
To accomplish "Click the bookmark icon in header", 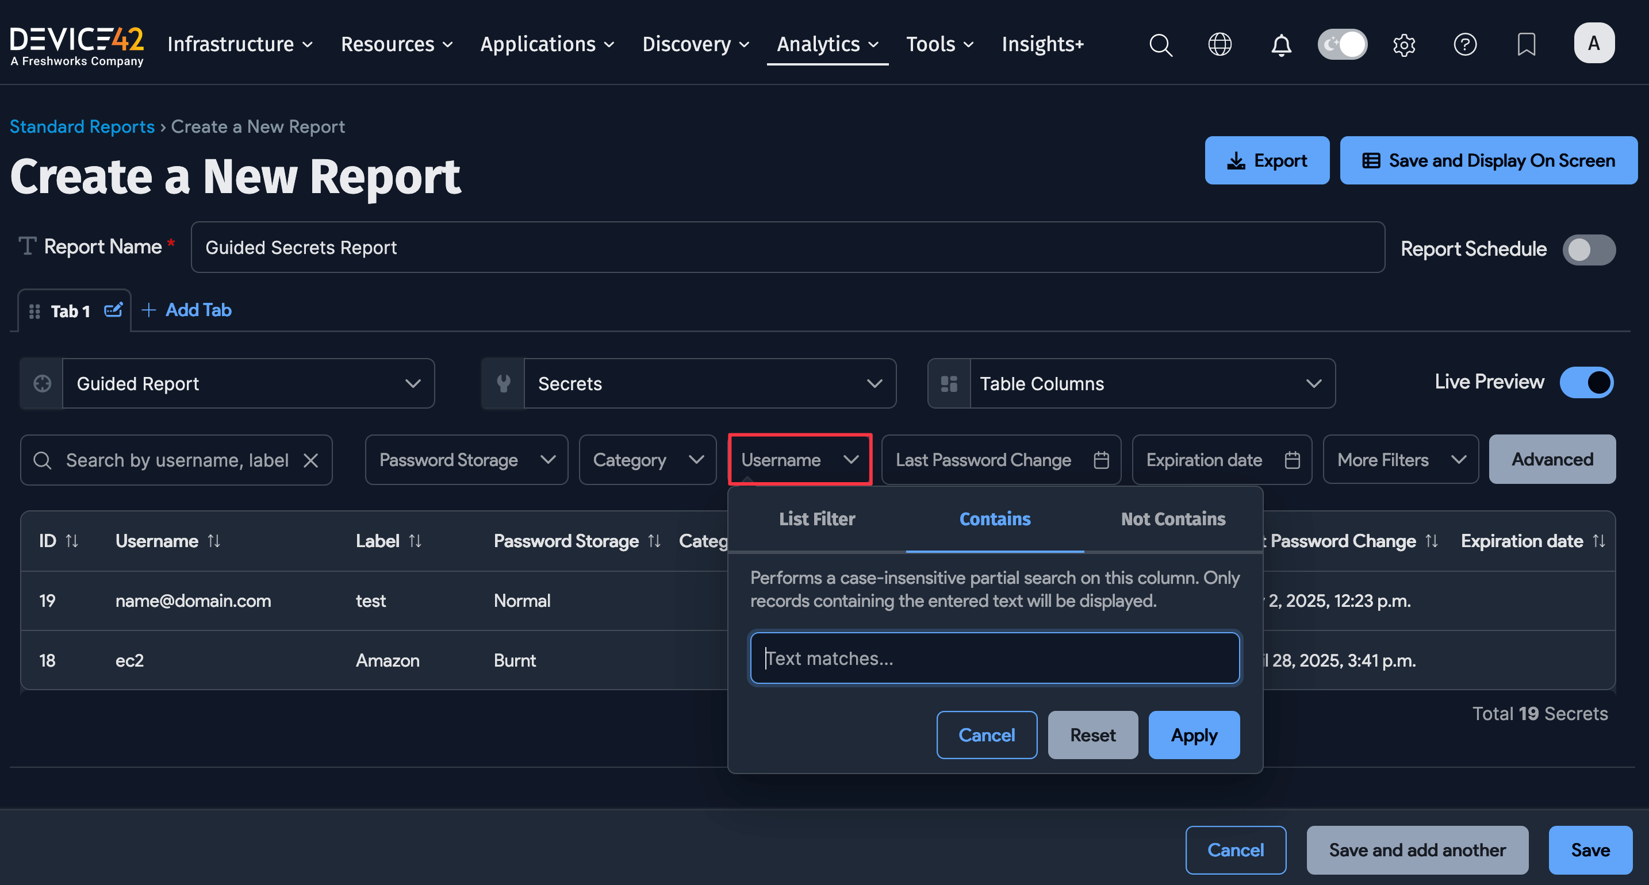I will (1526, 44).
